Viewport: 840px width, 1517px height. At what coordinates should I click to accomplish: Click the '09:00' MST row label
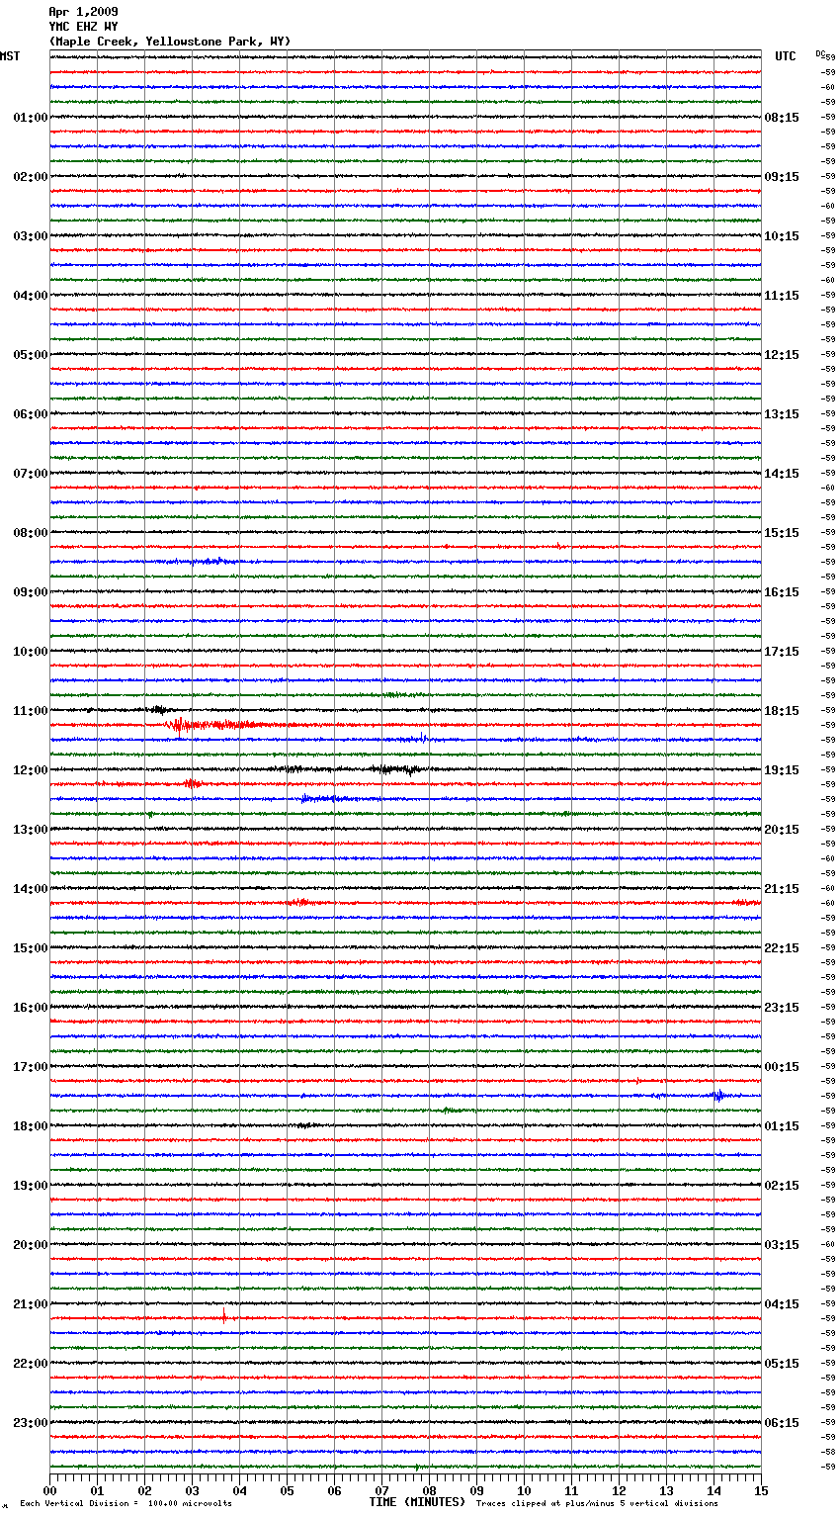click(x=31, y=592)
